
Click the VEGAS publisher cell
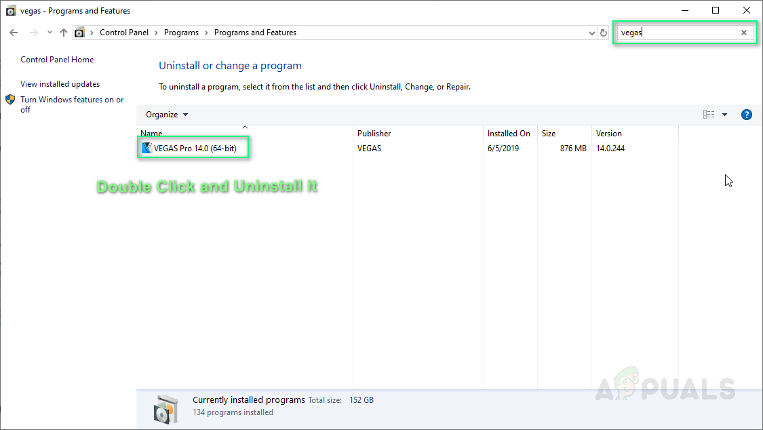click(370, 149)
